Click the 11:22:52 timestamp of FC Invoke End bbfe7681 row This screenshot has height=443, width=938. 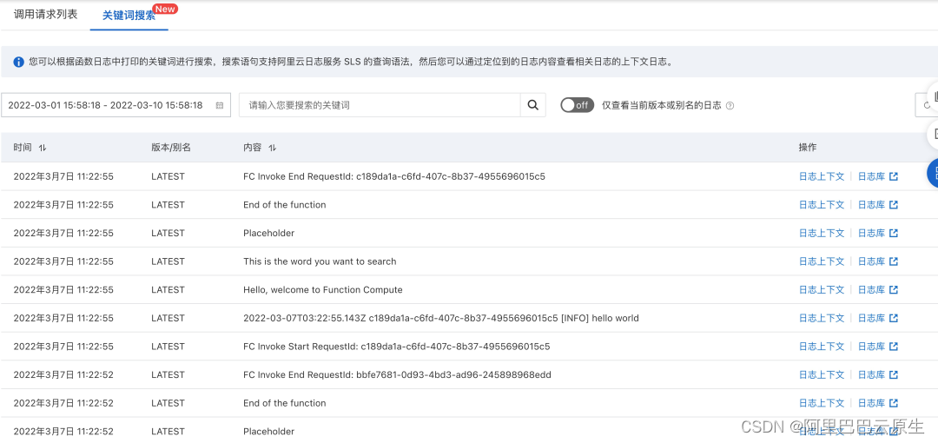point(63,374)
